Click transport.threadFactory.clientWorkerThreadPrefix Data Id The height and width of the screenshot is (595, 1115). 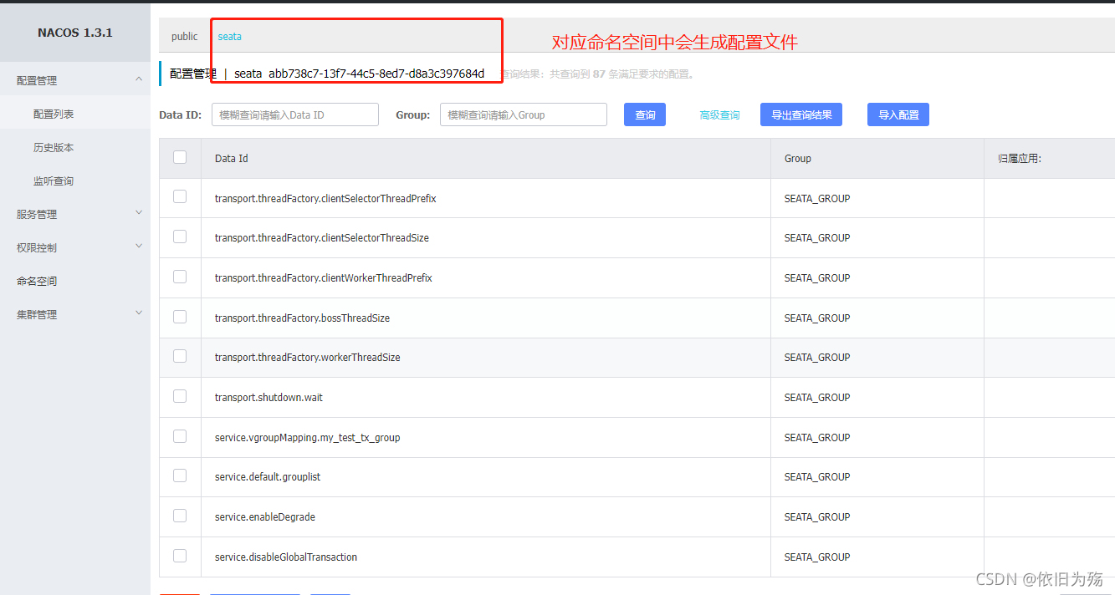[x=324, y=278]
